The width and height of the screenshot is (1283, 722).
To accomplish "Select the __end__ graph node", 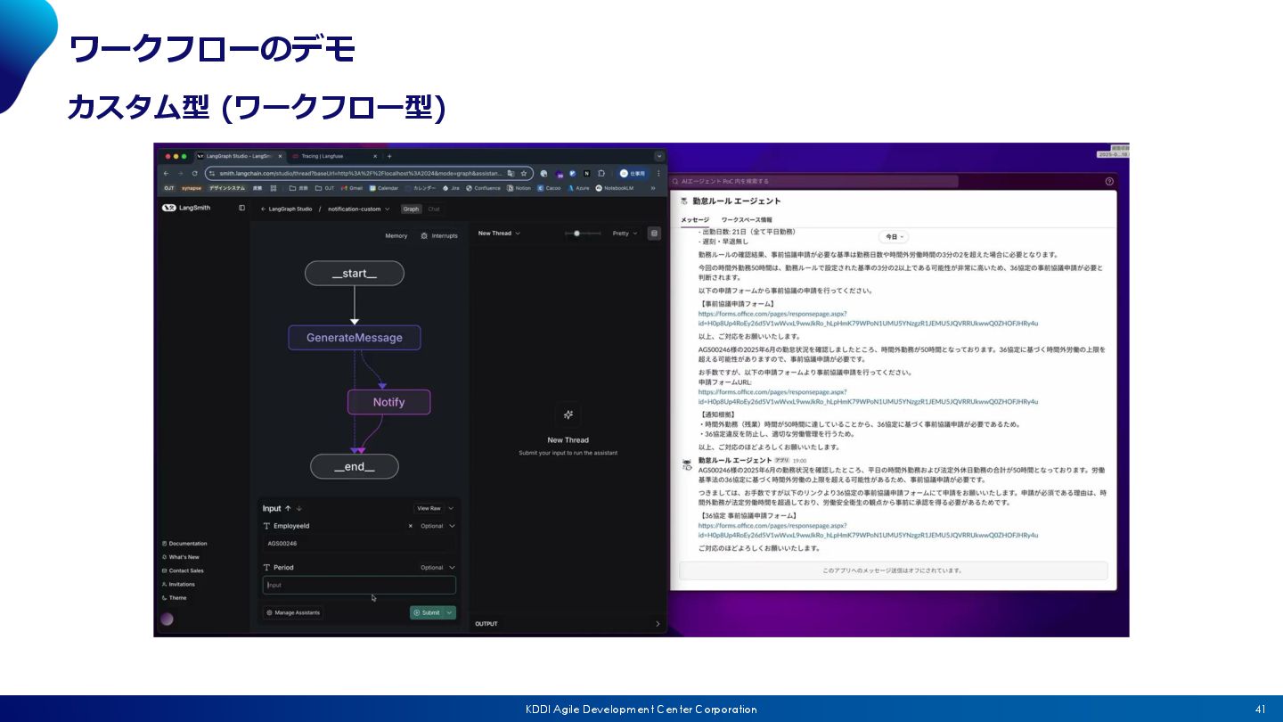I will (x=354, y=466).
